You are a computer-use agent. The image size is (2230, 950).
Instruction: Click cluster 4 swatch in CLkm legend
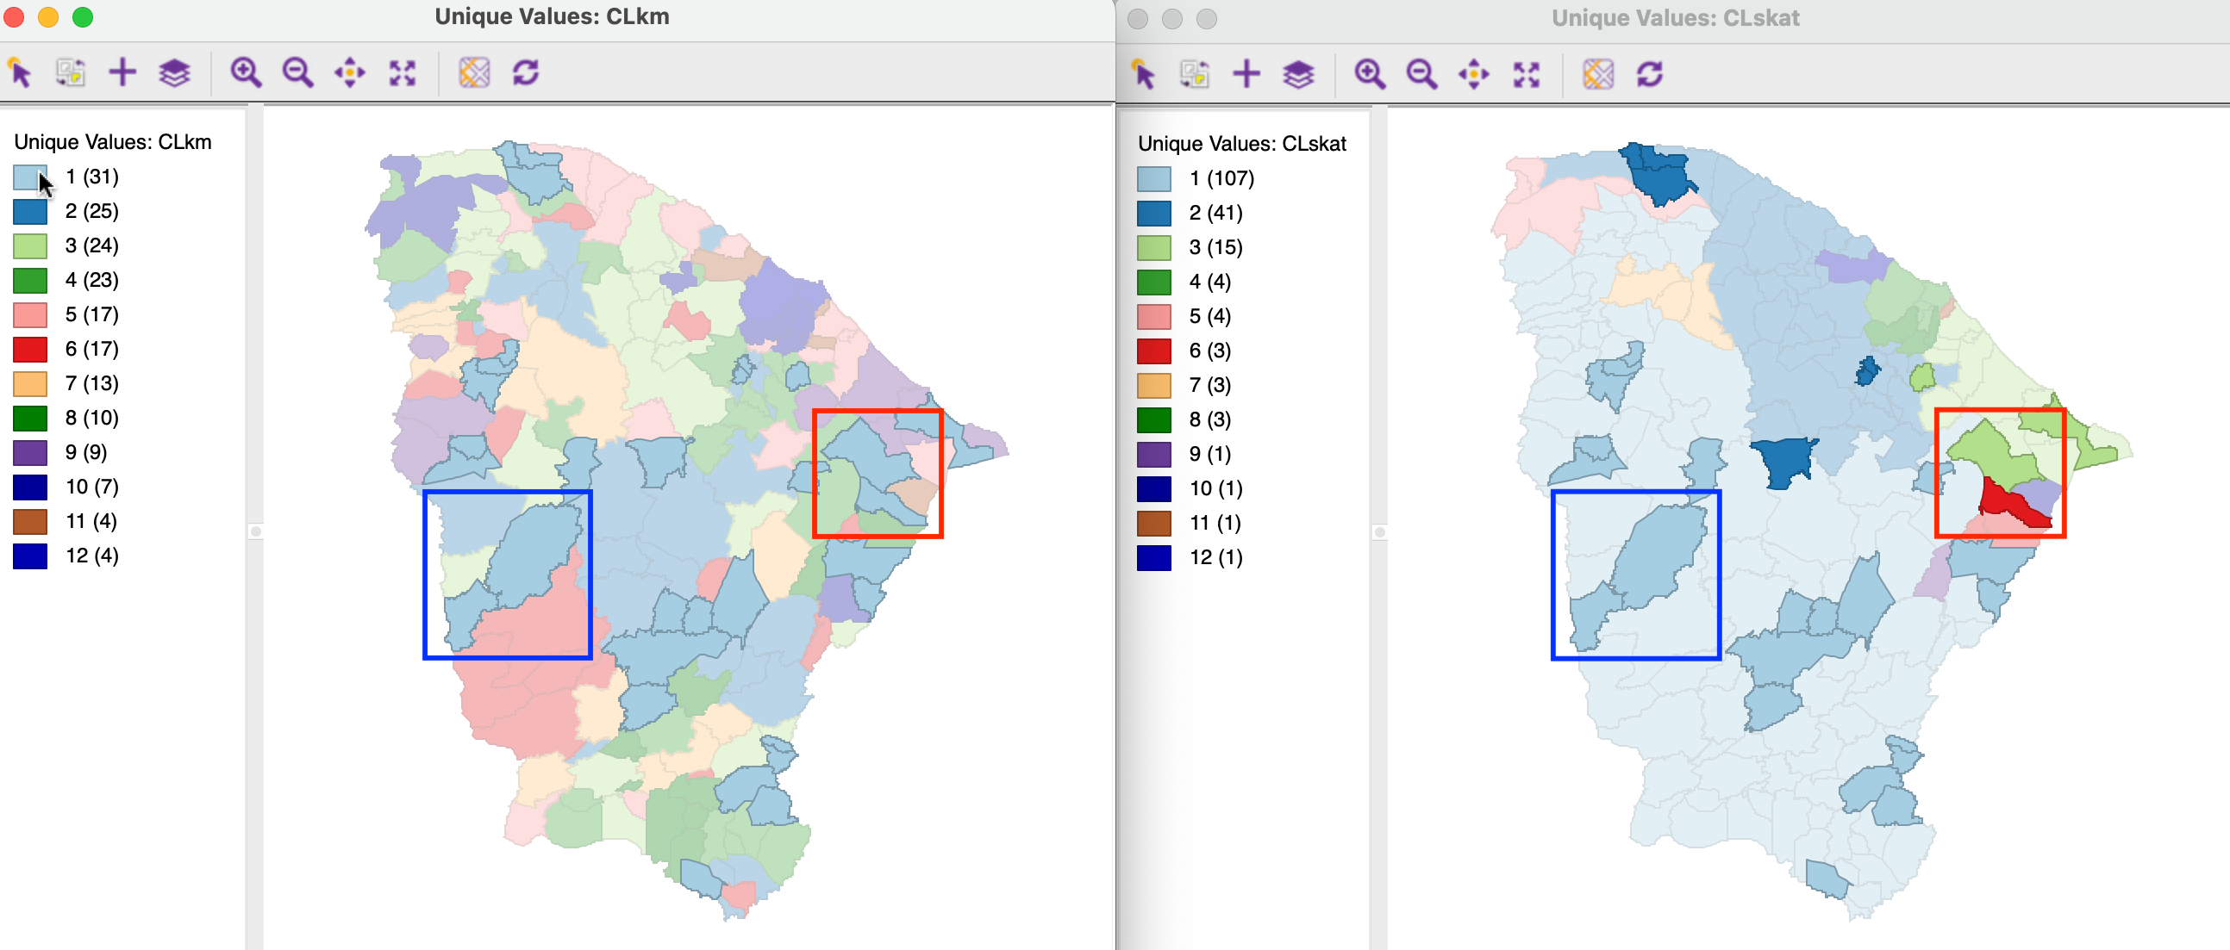tap(30, 280)
